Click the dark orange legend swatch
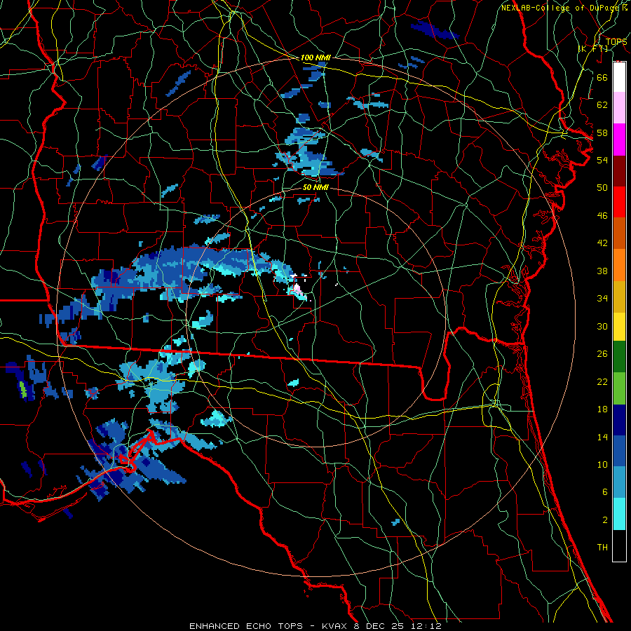 tap(619, 233)
